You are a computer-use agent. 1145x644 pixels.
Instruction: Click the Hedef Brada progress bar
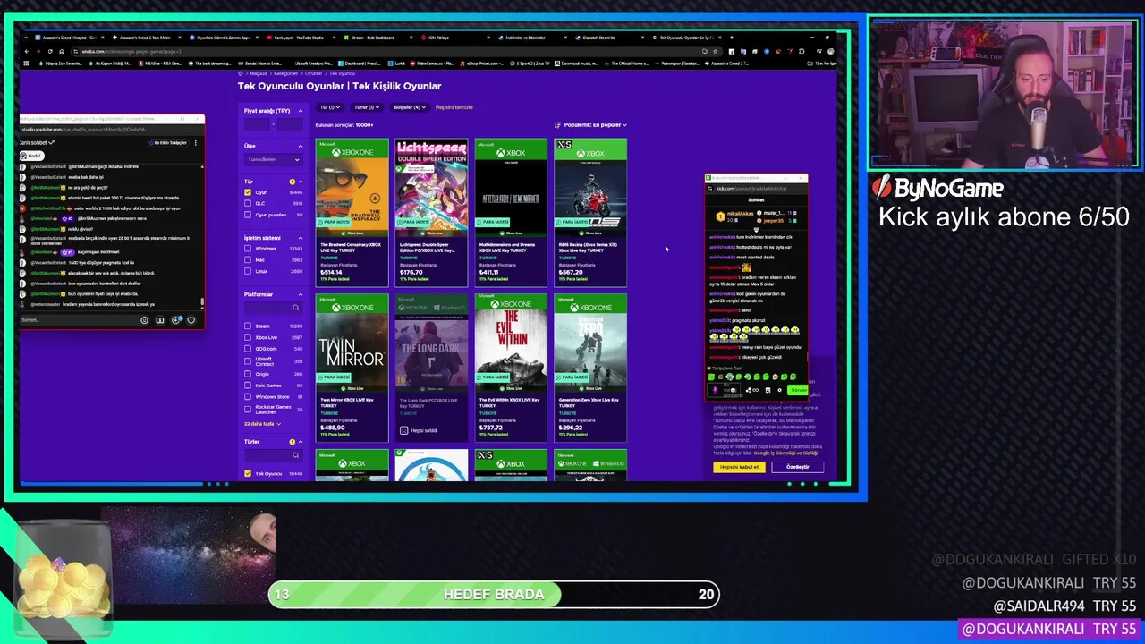point(494,594)
